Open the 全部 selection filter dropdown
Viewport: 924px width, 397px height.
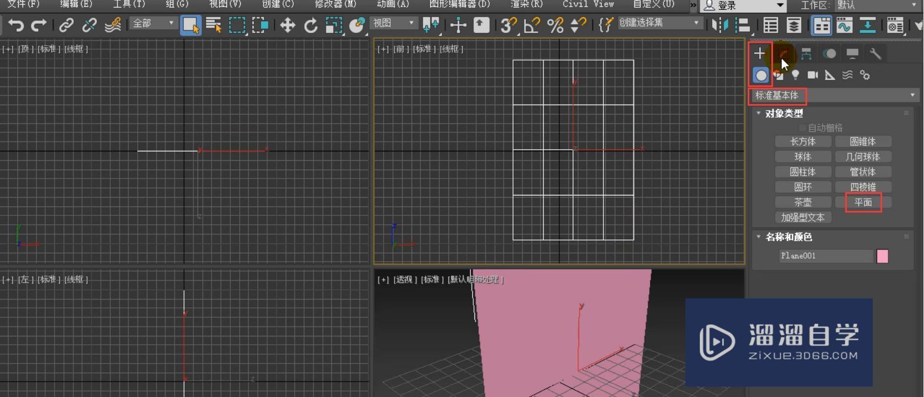pos(153,23)
